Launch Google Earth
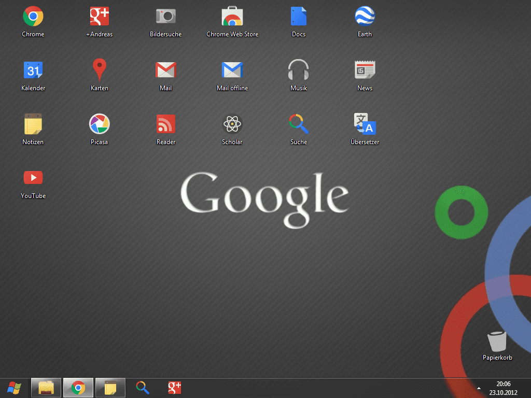The height and width of the screenshot is (398, 531). [x=365, y=17]
